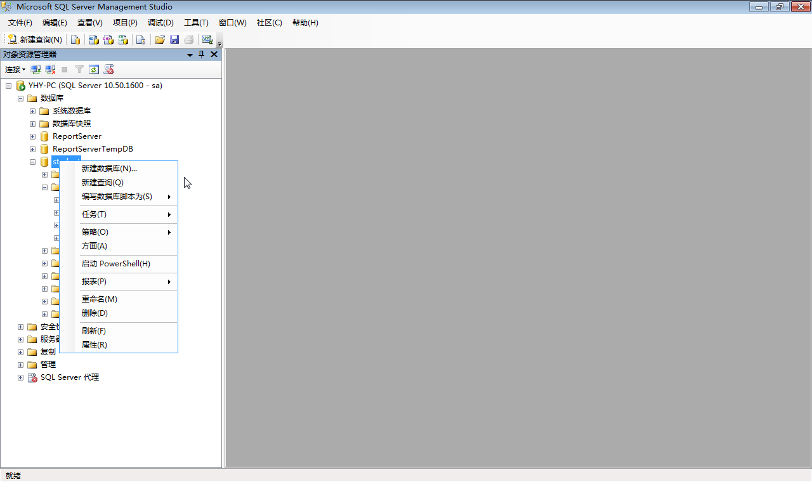Choose 刷新(F) from context menu
Viewport: 812px width, 482px height.
[119, 331]
